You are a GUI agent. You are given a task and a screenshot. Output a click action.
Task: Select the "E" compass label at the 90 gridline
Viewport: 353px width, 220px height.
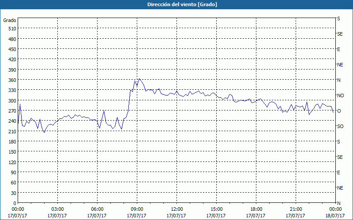pyautogui.click(x=338, y=172)
